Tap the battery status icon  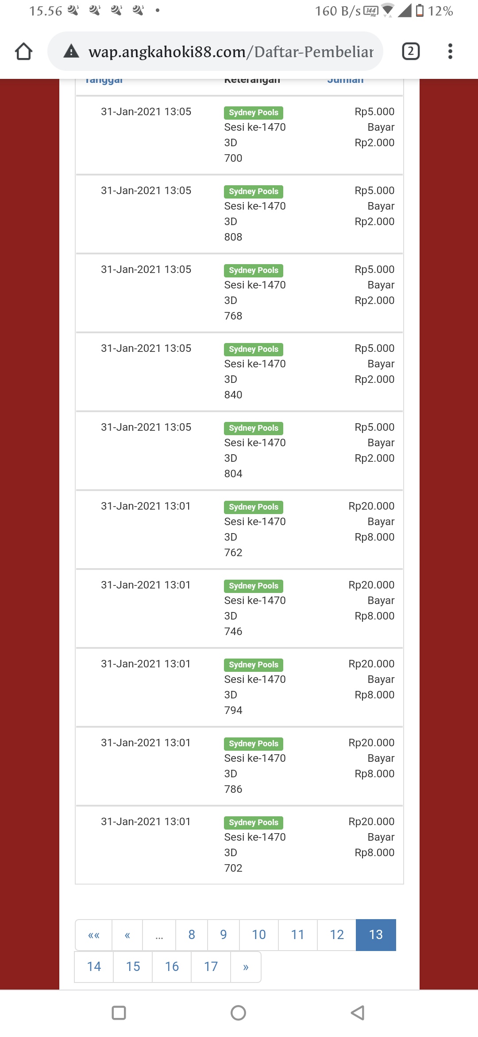pyautogui.click(x=420, y=11)
